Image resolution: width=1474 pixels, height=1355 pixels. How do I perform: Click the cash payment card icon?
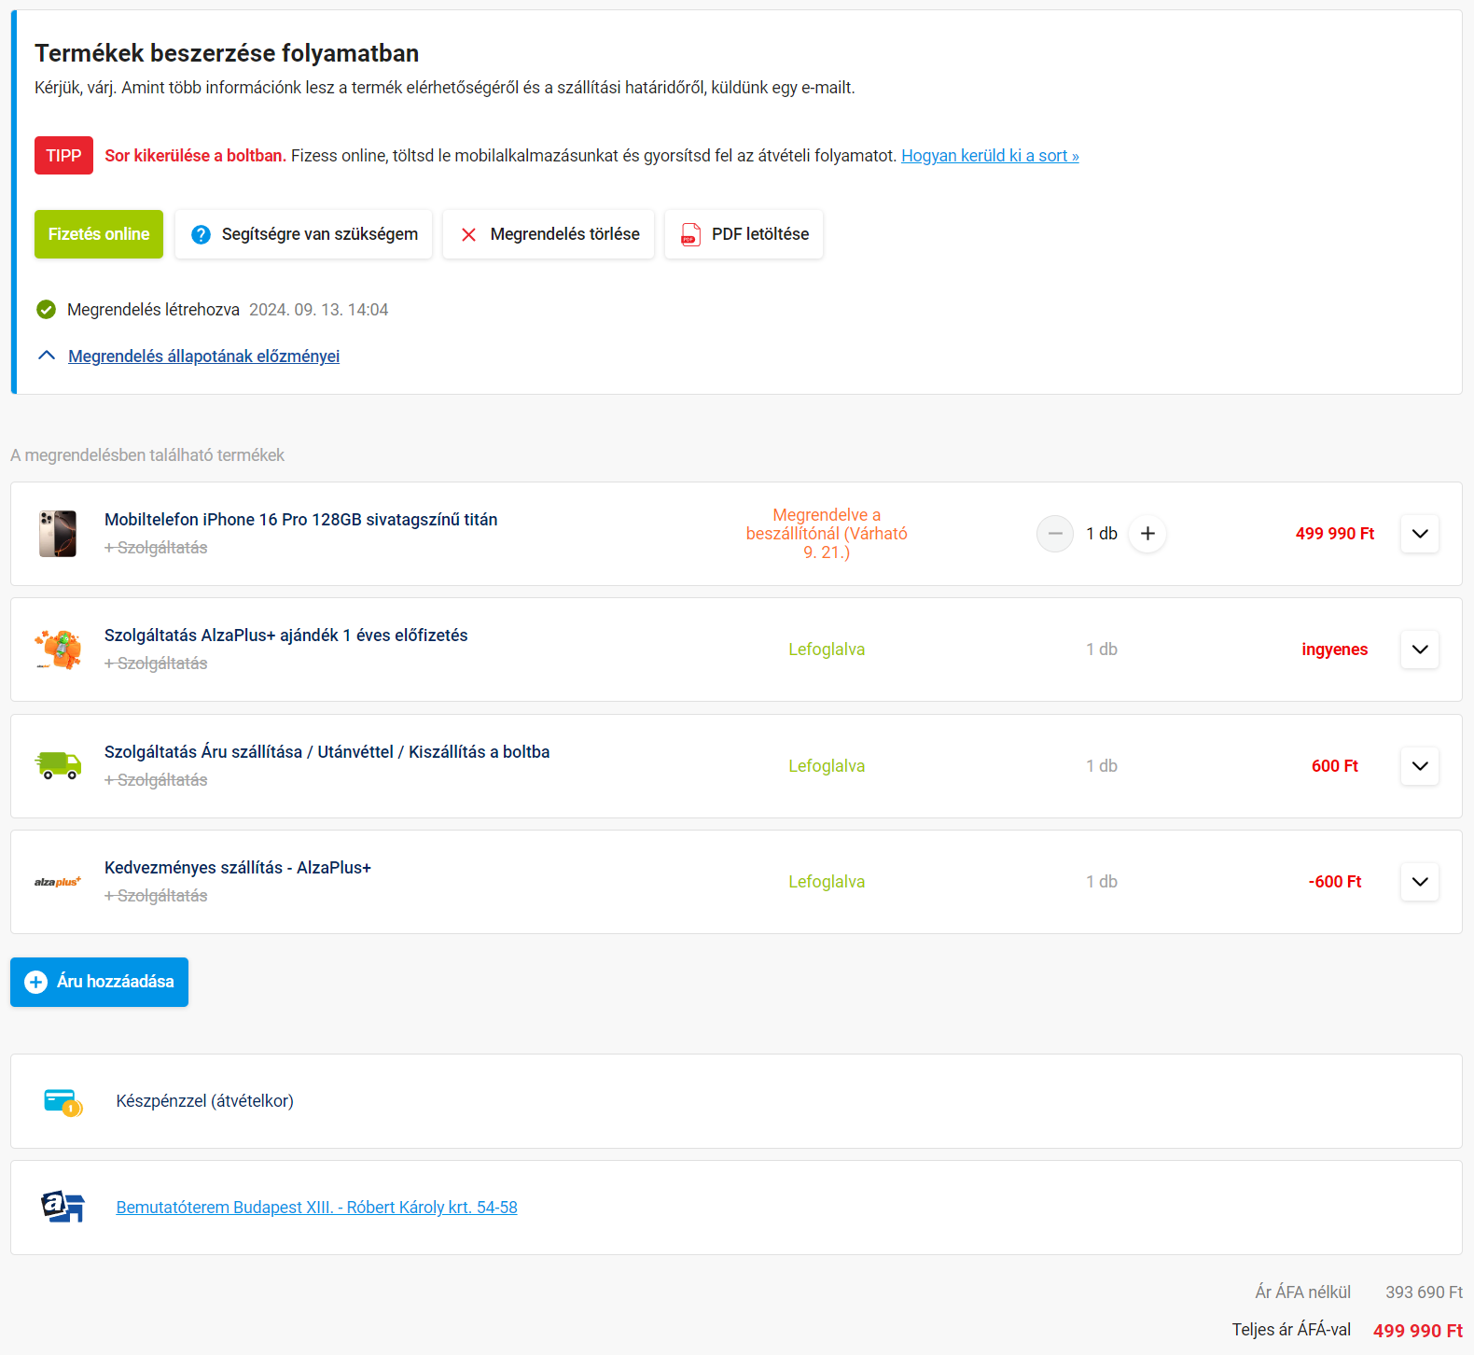point(63,1102)
